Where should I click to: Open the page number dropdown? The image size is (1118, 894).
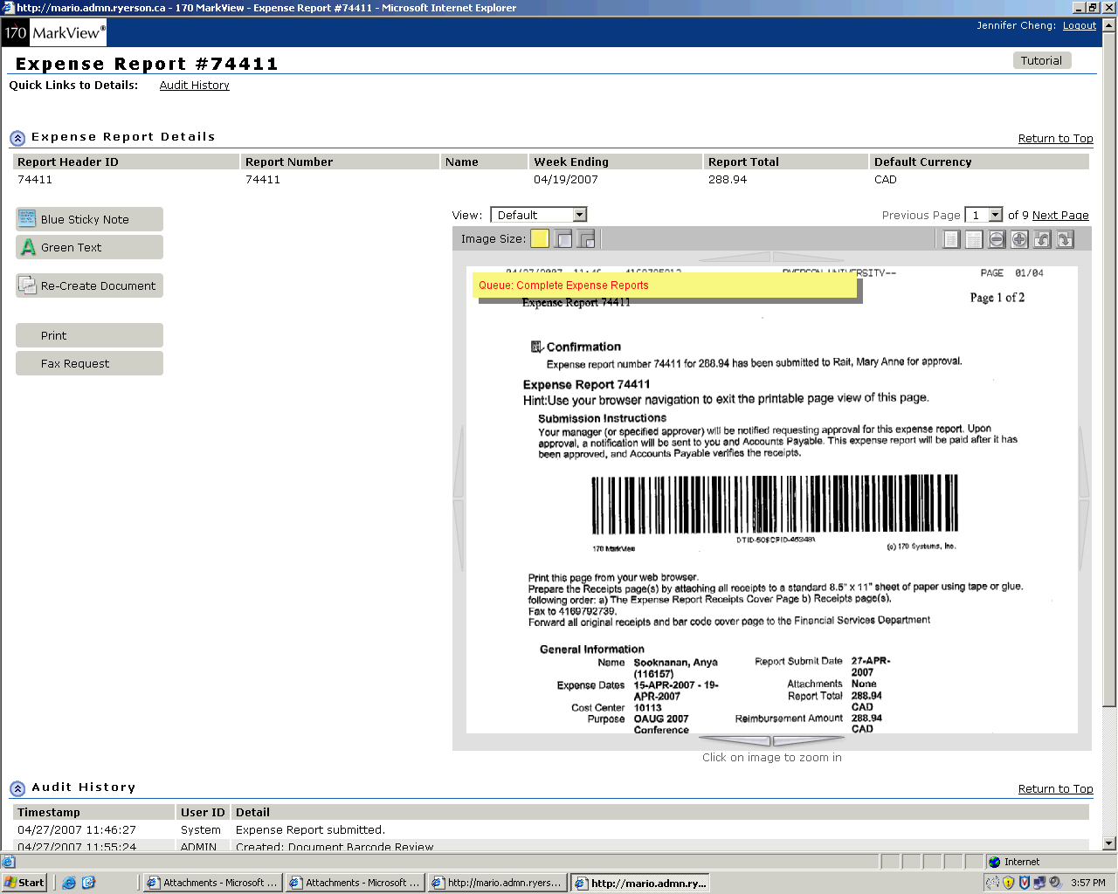click(x=983, y=215)
